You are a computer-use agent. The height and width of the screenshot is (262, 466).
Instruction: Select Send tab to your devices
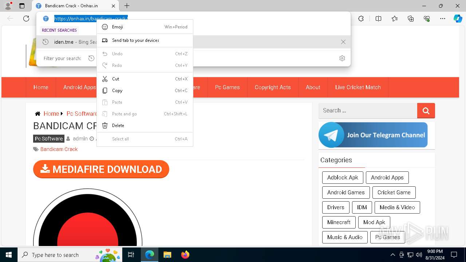[145, 40]
